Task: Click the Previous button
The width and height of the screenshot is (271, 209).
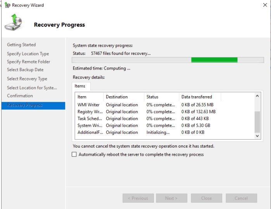Action: [138, 198]
